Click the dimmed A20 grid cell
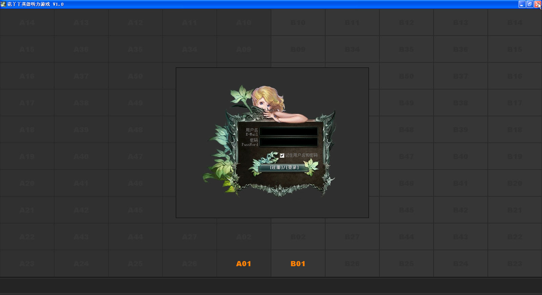 tap(27, 183)
